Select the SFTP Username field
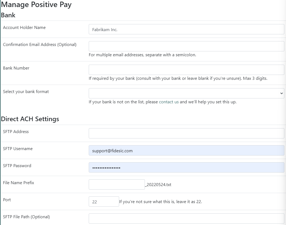This screenshot has width=286, height=225. pos(186,150)
